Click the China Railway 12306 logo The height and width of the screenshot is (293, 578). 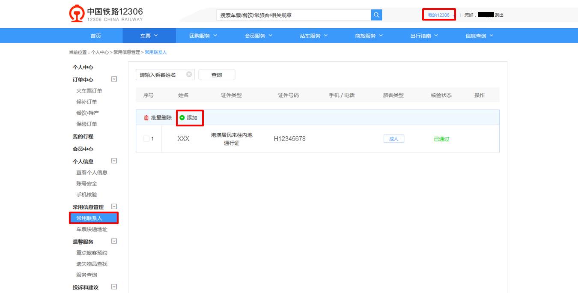pyautogui.click(x=106, y=14)
